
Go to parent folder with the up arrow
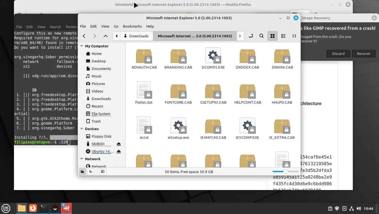click(x=105, y=36)
